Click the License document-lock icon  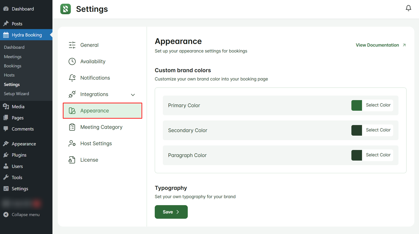tap(72, 160)
